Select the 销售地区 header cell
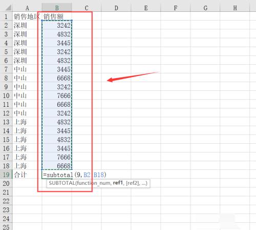This screenshot has height=230, width=256. click(27, 16)
